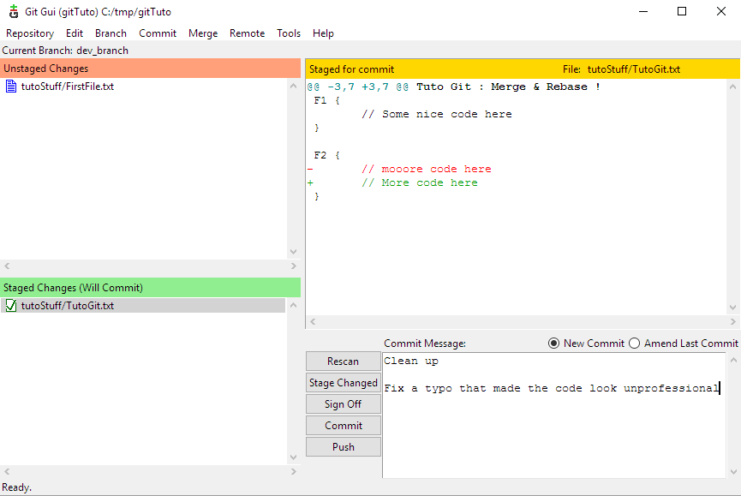Click the diff hunk header '@@ -3,7 +3,7 @@'

358,87
